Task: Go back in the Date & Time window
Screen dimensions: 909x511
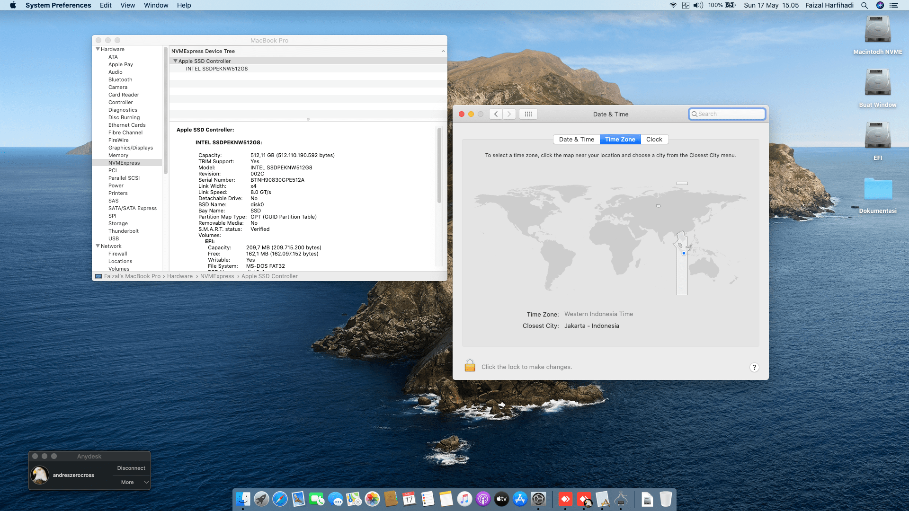Action: [x=496, y=114]
